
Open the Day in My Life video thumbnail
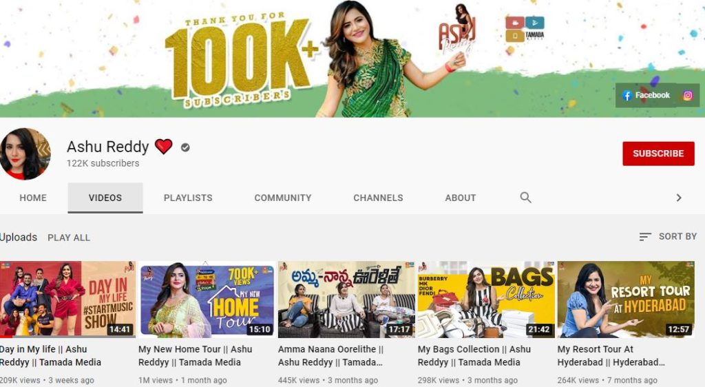click(x=67, y=300)
